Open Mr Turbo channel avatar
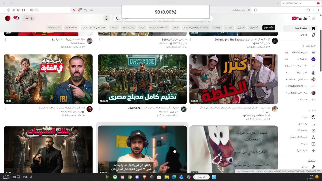 184,109
